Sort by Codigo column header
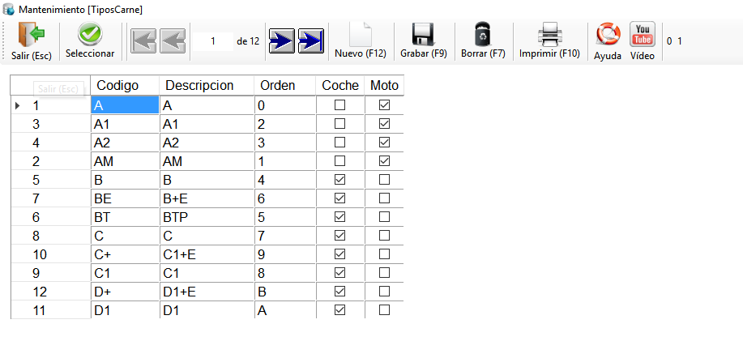The image size is (743, 341). pos(125,85)
